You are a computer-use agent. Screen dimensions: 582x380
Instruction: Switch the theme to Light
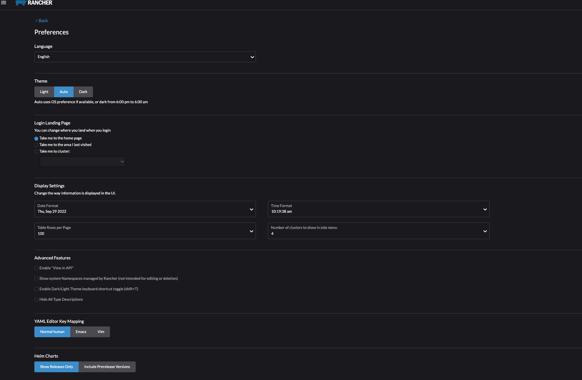(x=44, y=92)
